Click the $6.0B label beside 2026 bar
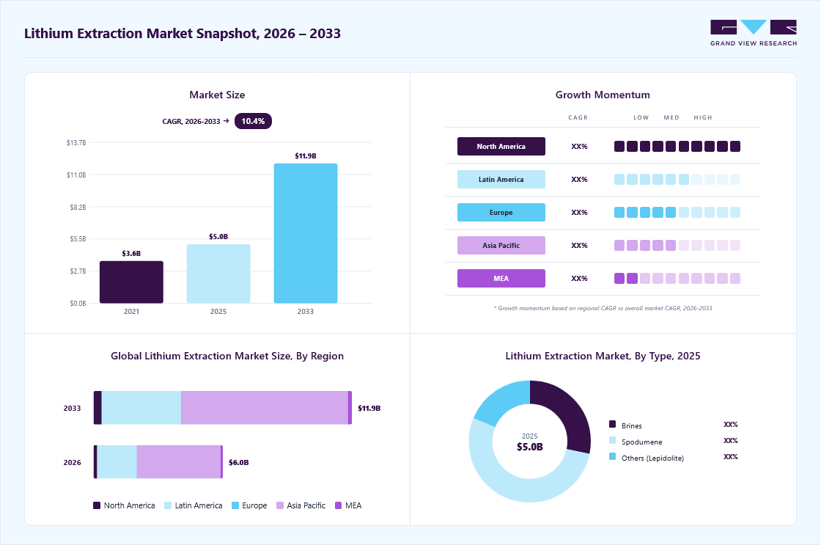This screenshot has height=545, width=821. (x=239, y=462)
